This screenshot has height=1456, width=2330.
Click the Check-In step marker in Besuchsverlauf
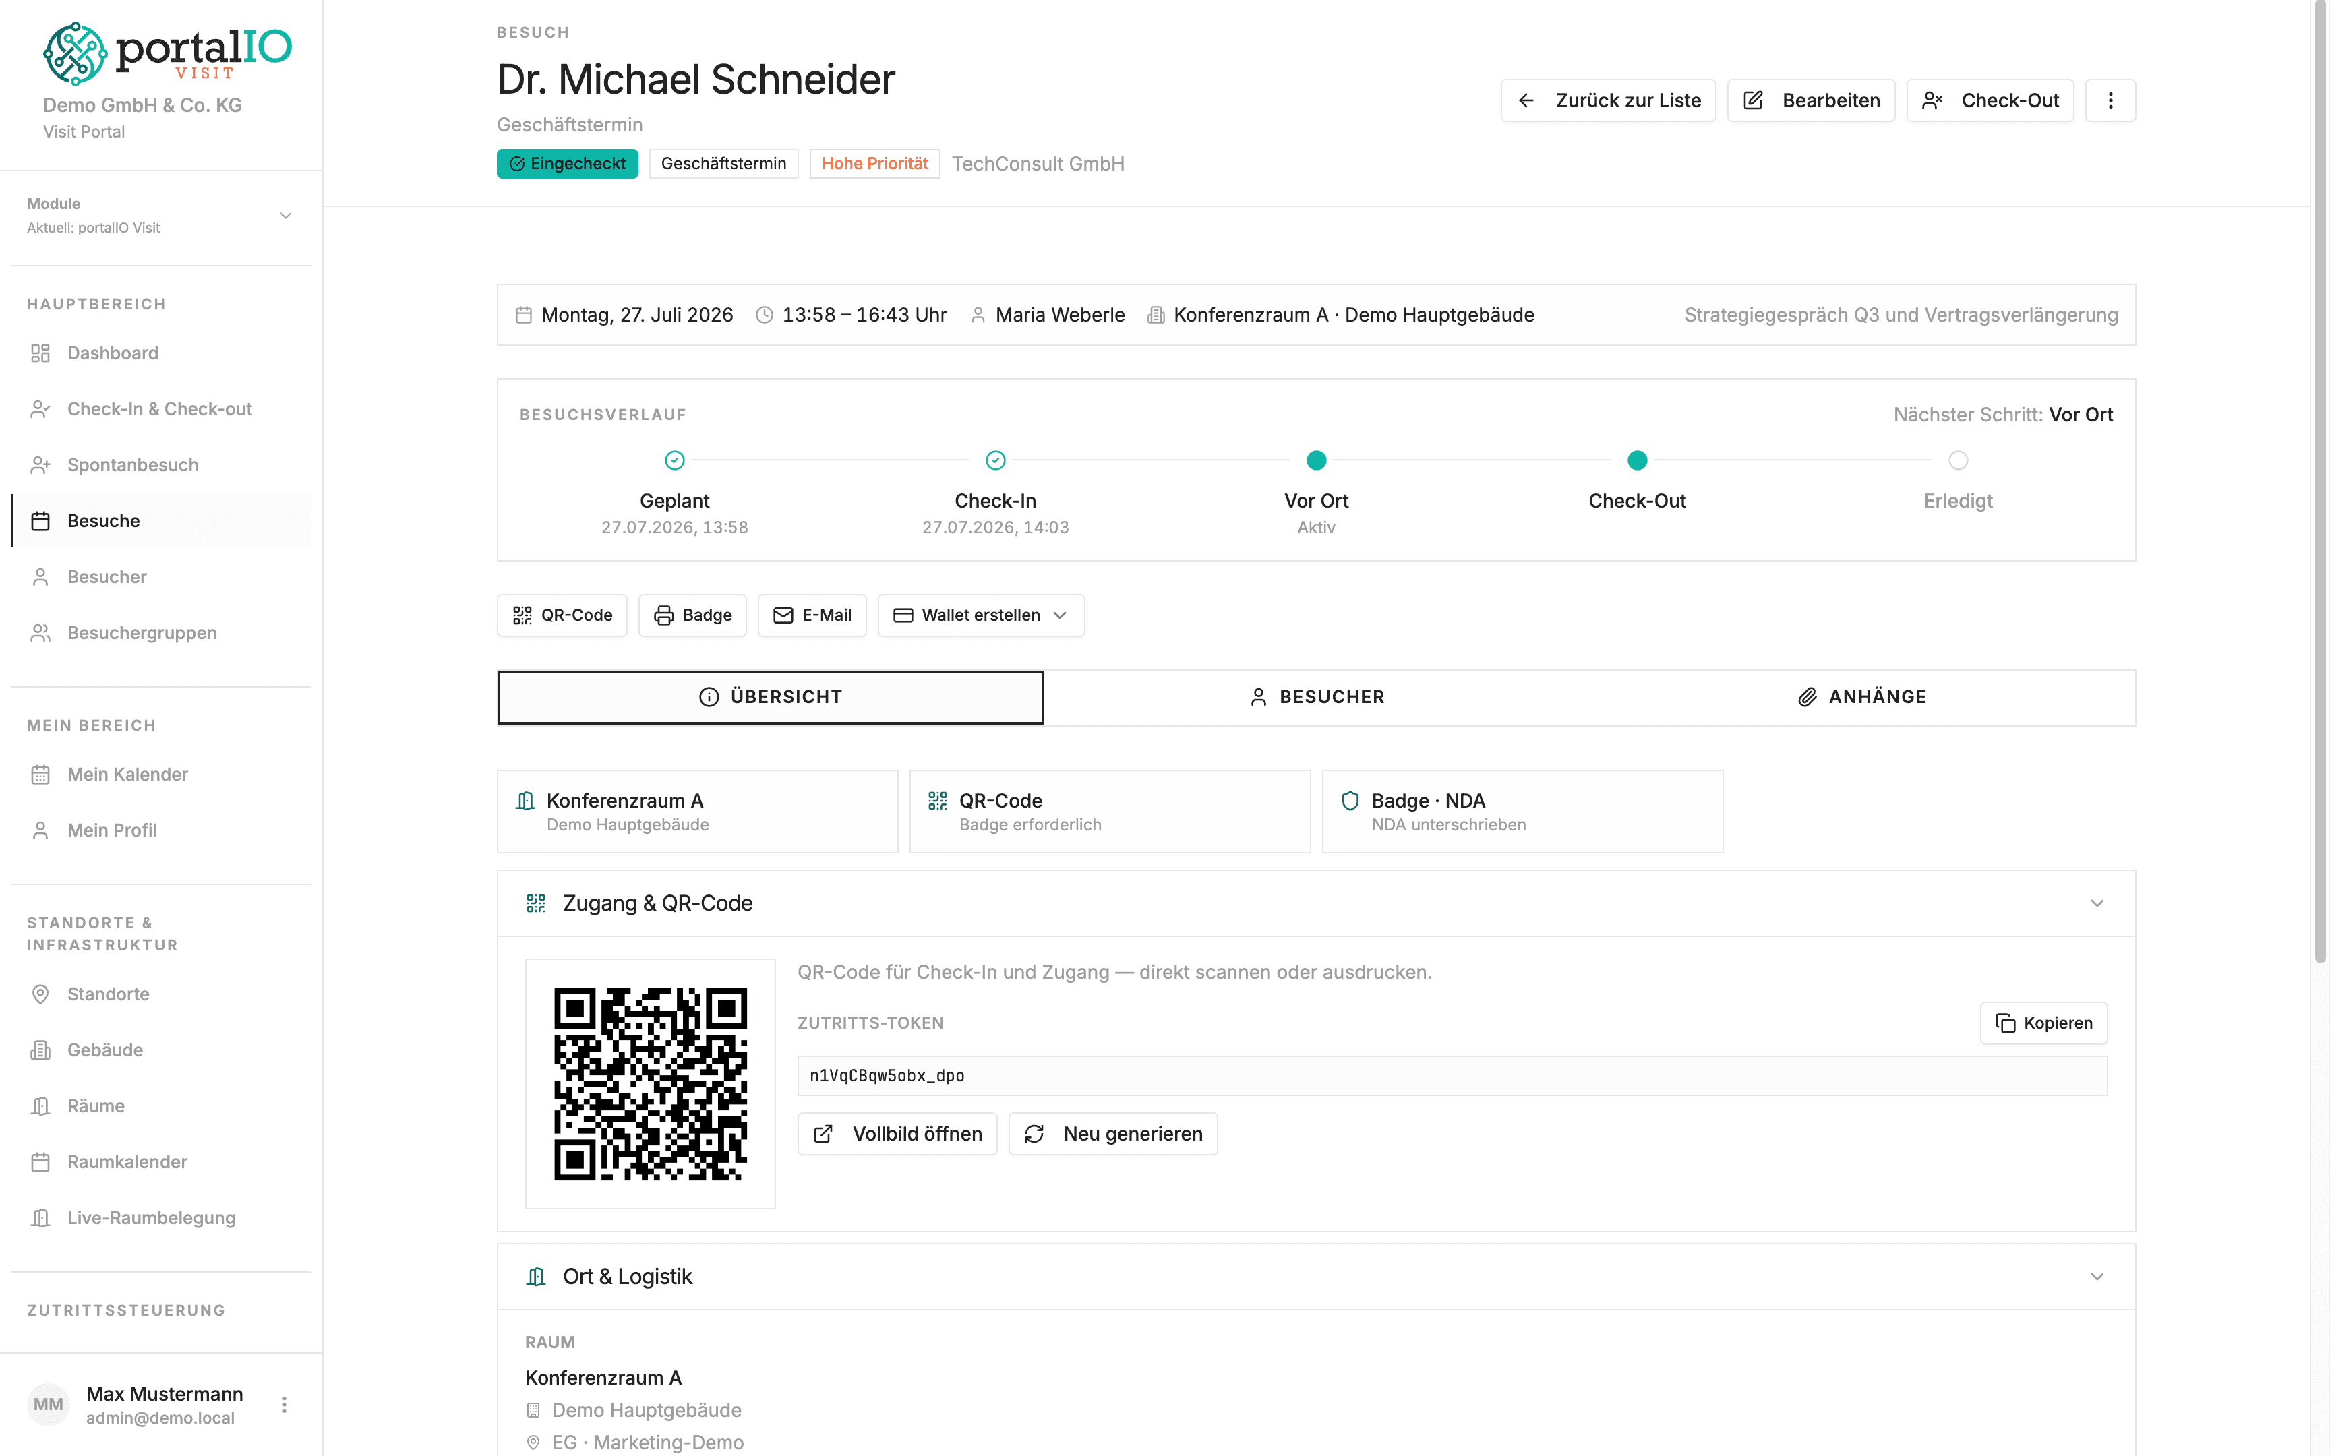tap(996, 460)
